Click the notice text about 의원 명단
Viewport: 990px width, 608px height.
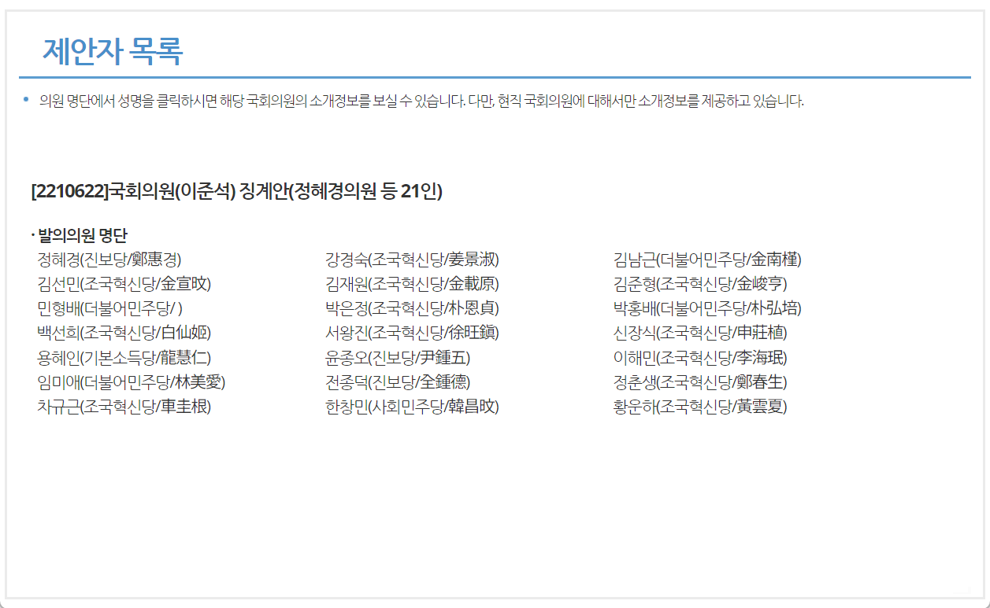coord(421,101)
